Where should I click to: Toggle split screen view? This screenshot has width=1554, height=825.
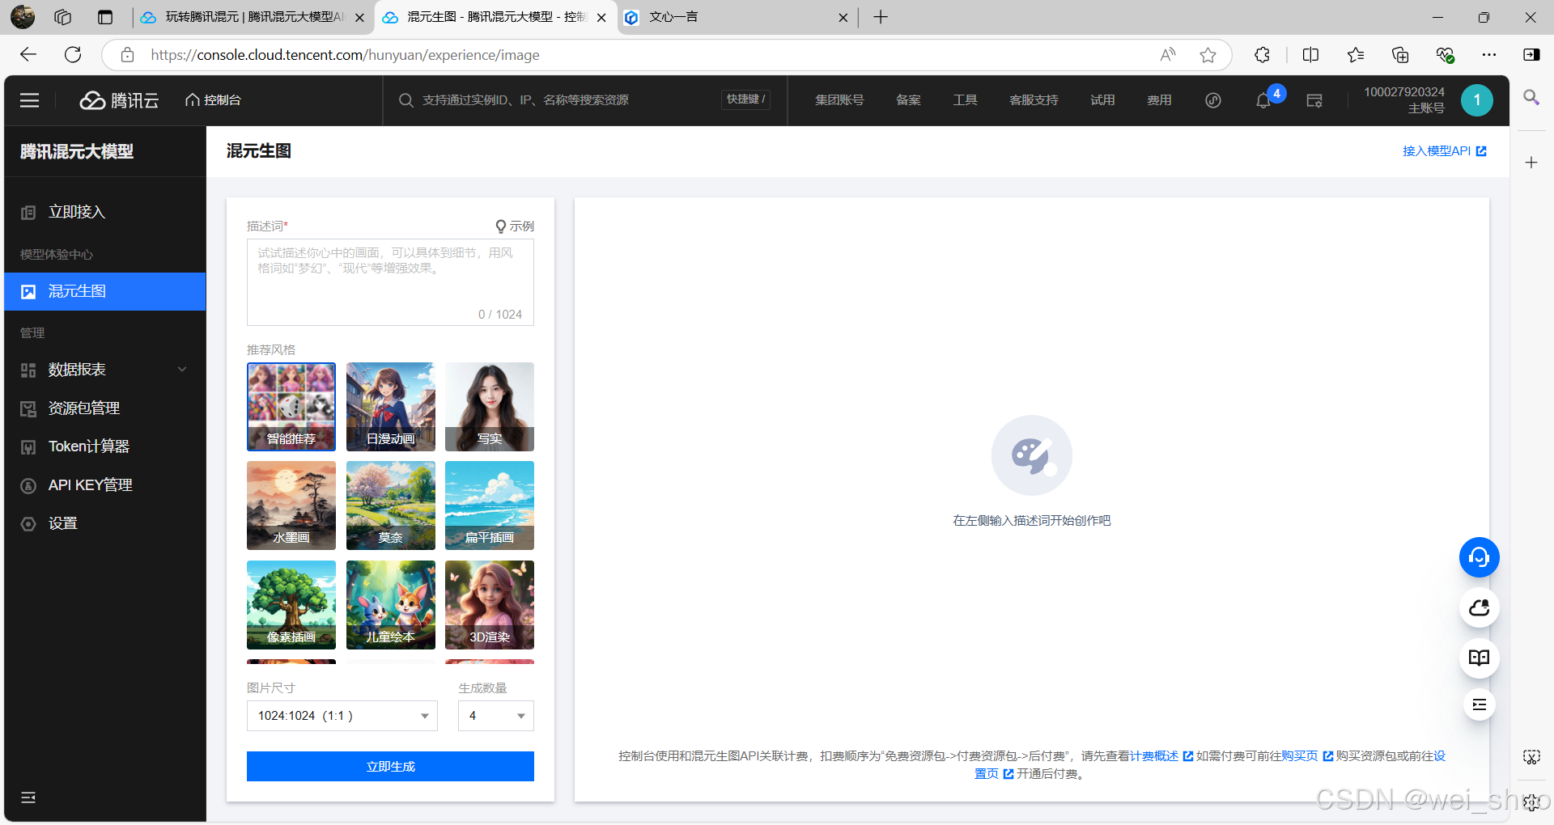tap(1310, 55)
